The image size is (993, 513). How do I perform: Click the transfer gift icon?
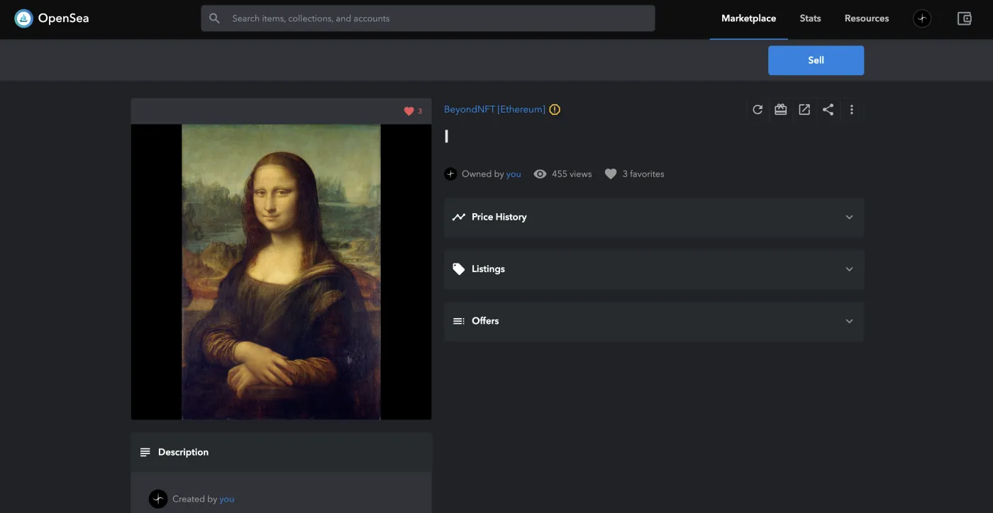tap(781, 110)
